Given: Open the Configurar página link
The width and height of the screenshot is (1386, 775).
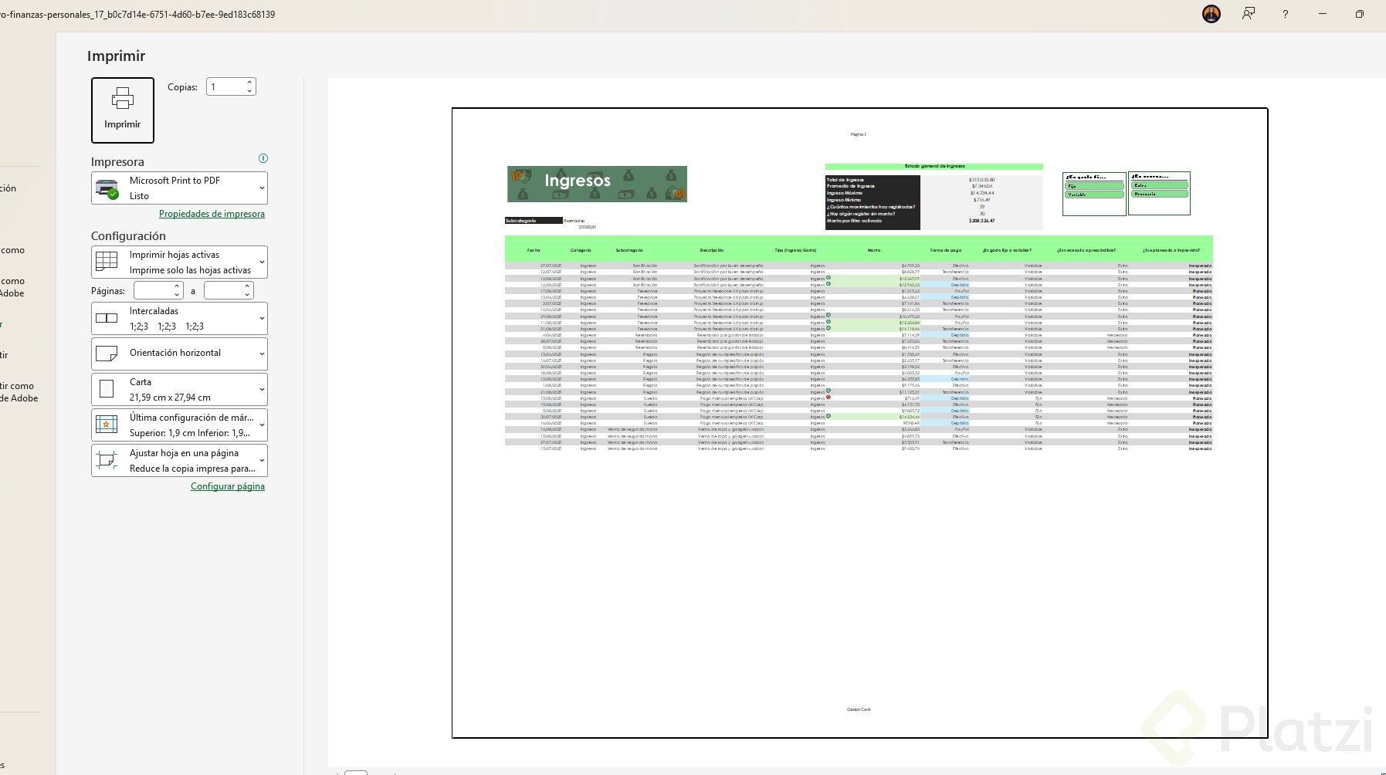Looking at the screenshot, I should 228,486.
